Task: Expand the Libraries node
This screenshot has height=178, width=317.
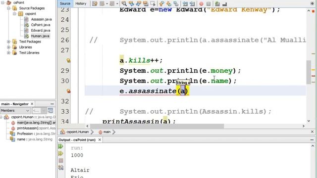Action: click(8, 47)
